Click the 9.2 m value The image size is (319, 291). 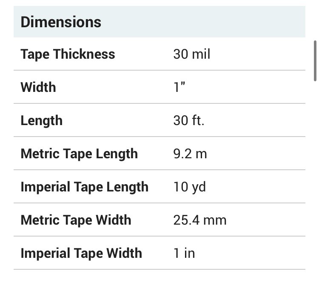[190, 154]
